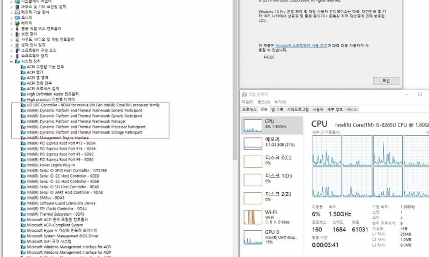The height and width of the screenshot is (257, 429).
Task: Expand 사운드, 비디오 및 게임 컨트롤러 category
Action: tap(11, 39)
